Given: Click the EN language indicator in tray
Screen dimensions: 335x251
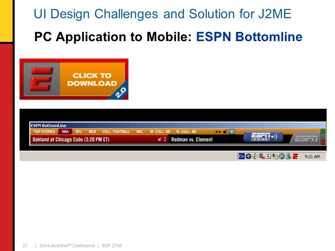Looking at the screenshot, I should (241, 156).
